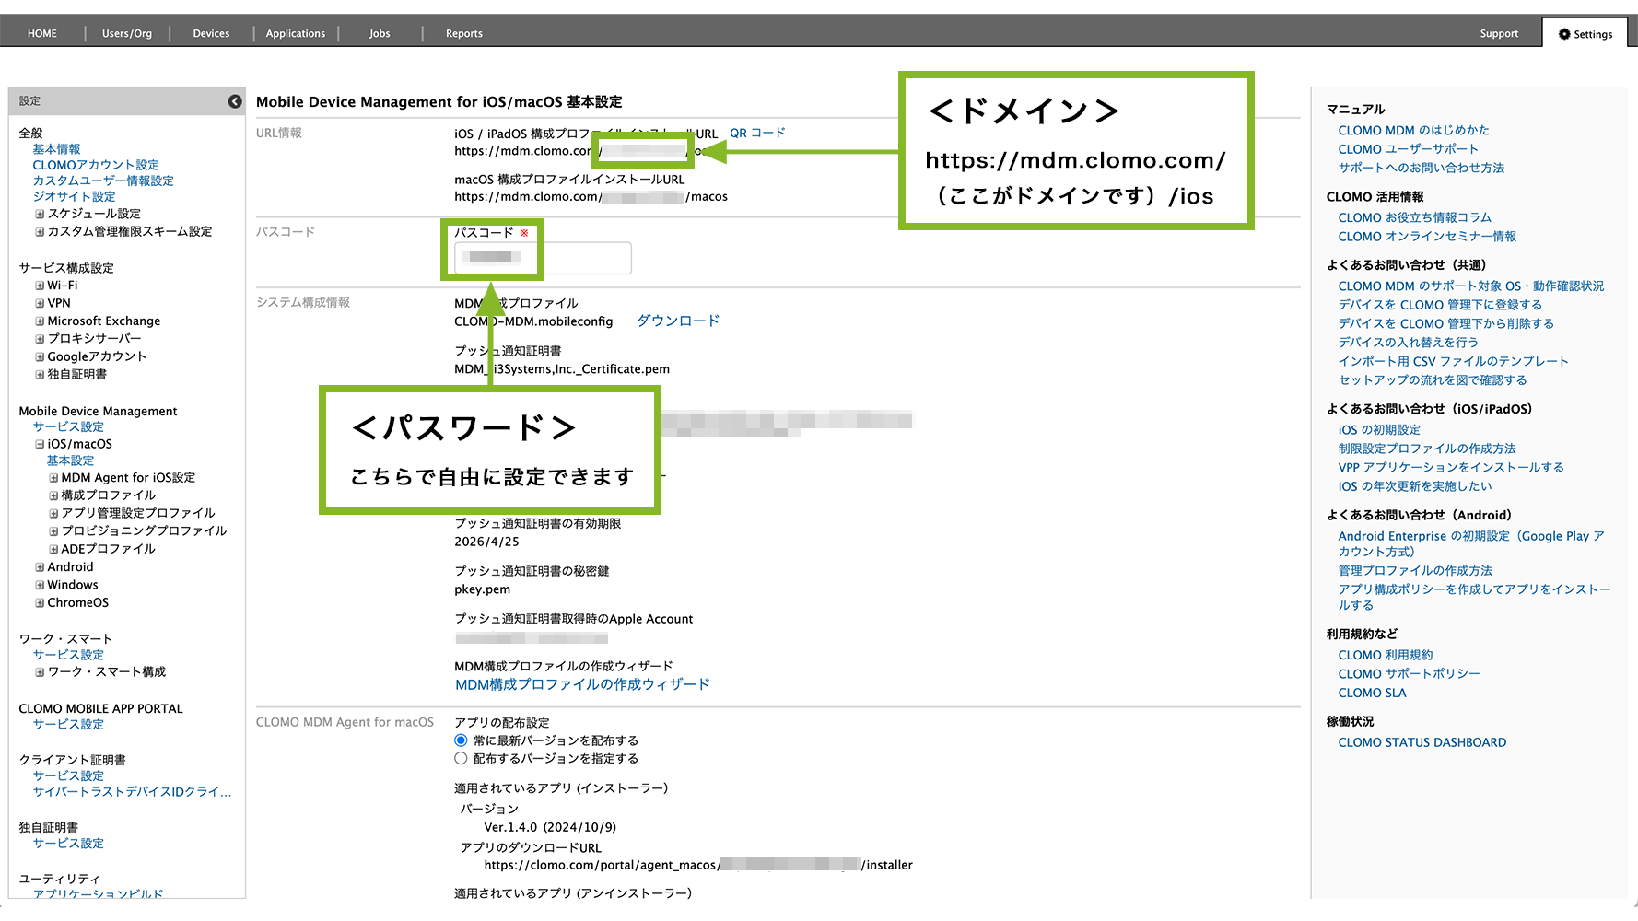Expand ワーク・スマート構成 node
Image resolution: width=1638 pixels, height=921 pixels.
coord(40,672)
